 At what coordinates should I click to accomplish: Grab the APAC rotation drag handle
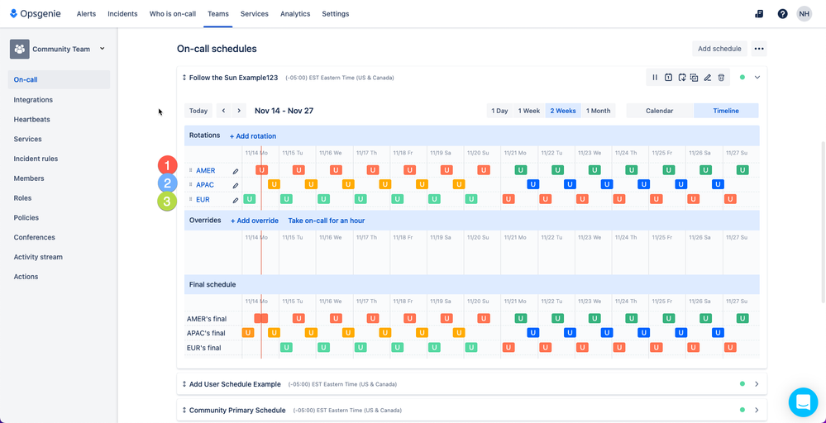[191, 185]
